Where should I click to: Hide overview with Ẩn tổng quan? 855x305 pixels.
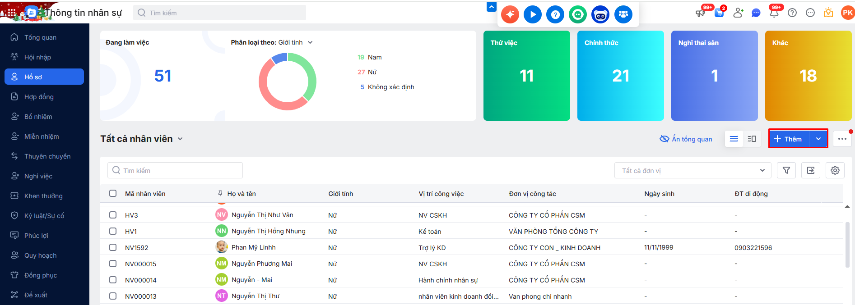coord(686,139)
